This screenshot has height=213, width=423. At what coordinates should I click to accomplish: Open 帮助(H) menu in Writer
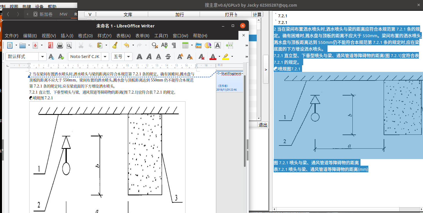pos(200,36)
